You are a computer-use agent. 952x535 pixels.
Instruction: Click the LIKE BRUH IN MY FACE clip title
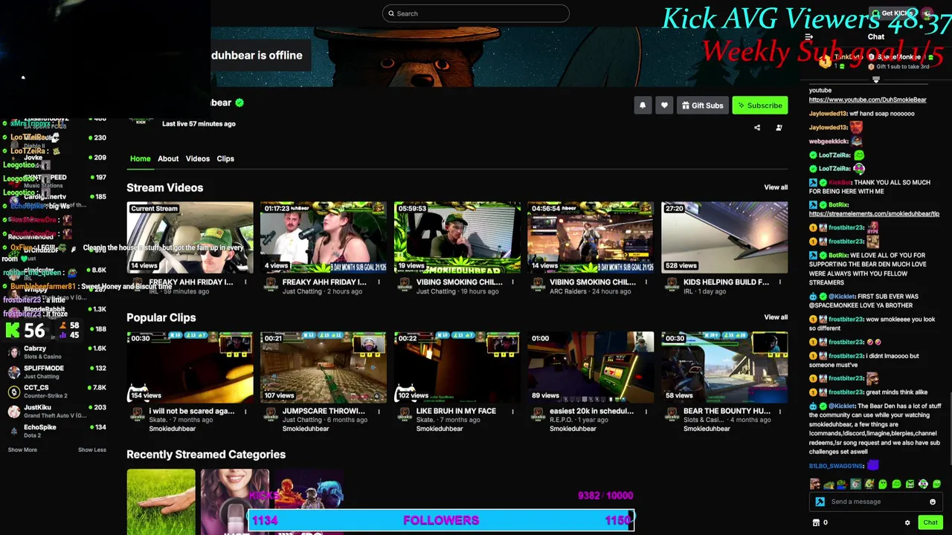point(456,411)
